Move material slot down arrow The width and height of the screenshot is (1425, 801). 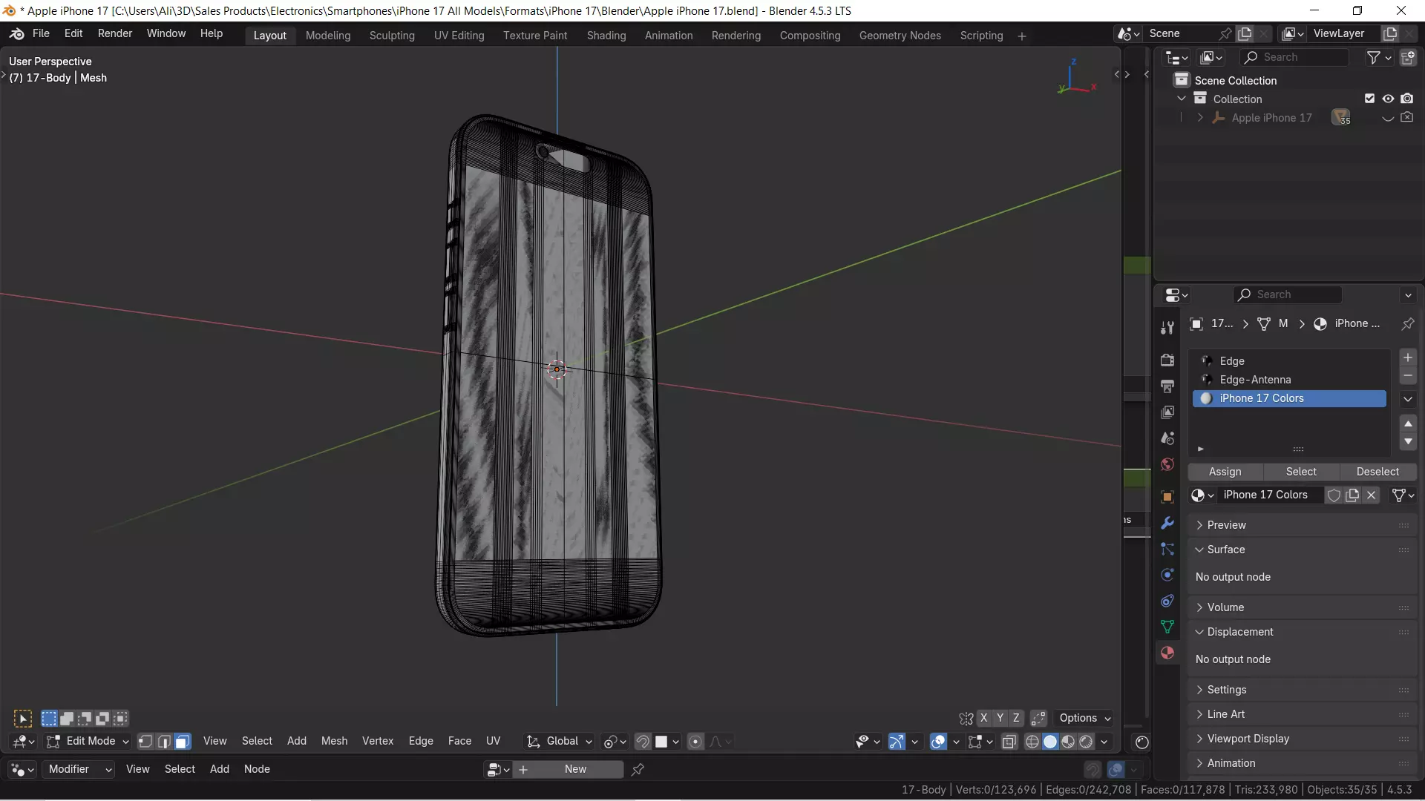(x=1408, y=442)
